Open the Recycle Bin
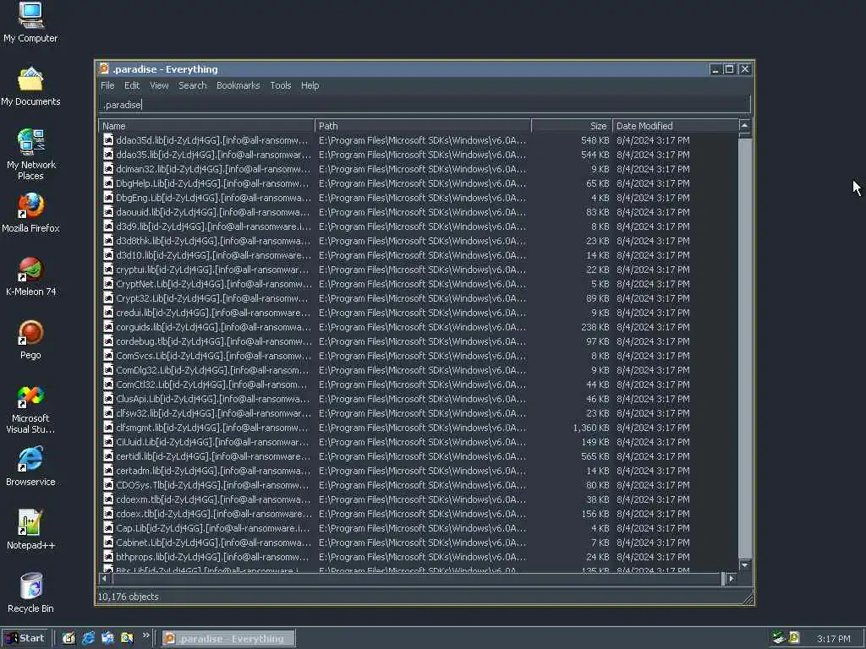Screen dimensions: 866x649 click(30, 593)
